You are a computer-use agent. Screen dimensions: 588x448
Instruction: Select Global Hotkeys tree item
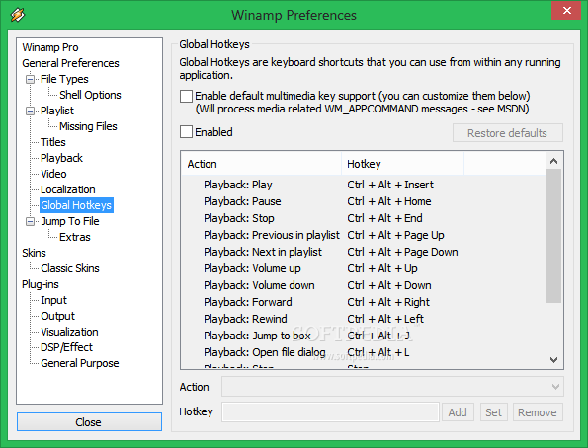click(76, 205)
